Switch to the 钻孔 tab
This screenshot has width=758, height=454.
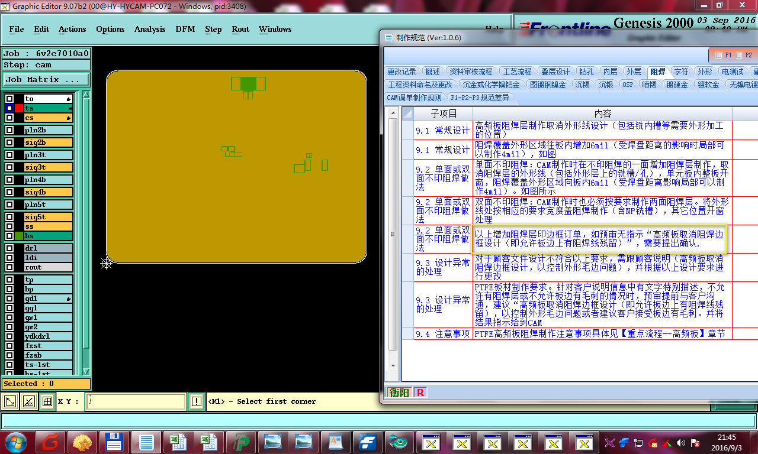click(x=586, y=72)
